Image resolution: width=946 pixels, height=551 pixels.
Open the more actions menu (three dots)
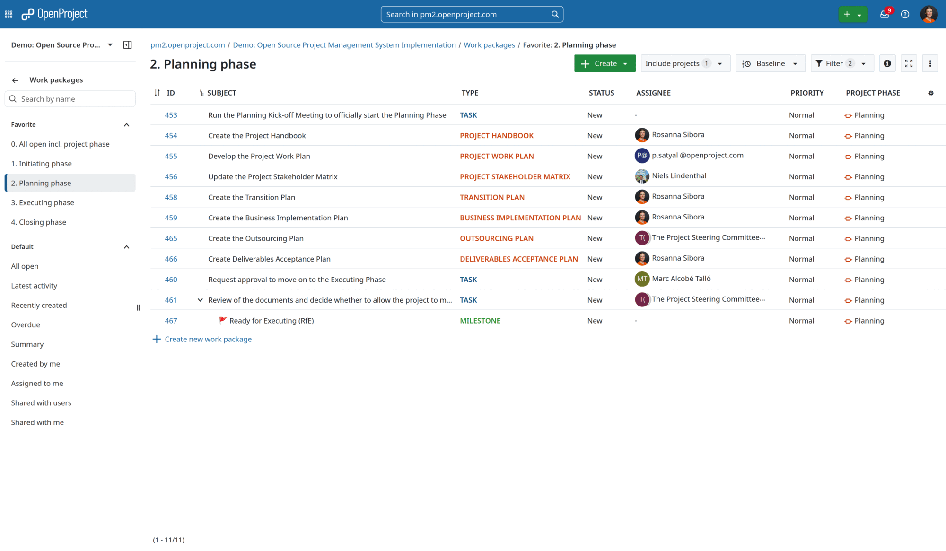930,63
